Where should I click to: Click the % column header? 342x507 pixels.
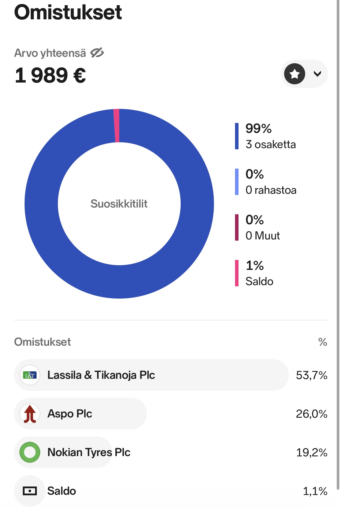coord(322,342)
